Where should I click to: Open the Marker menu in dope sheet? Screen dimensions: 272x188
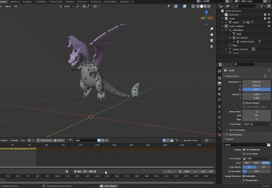click(4, 140)
